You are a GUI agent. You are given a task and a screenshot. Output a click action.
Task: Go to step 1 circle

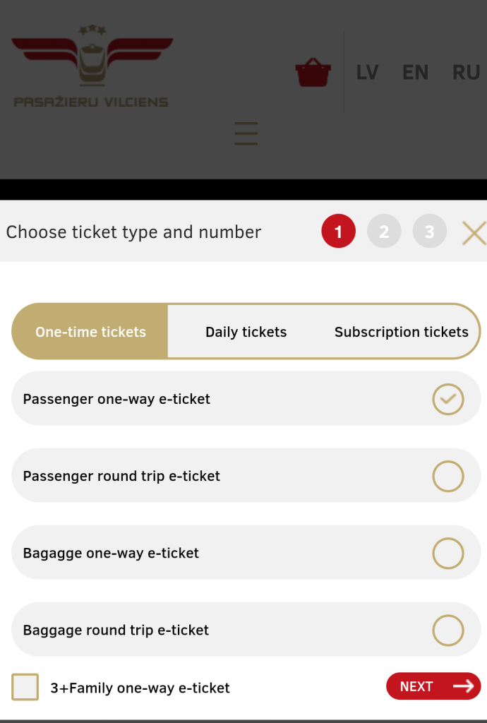point(338,232)
